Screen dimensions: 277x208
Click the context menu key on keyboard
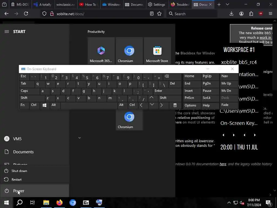(175, 105)
